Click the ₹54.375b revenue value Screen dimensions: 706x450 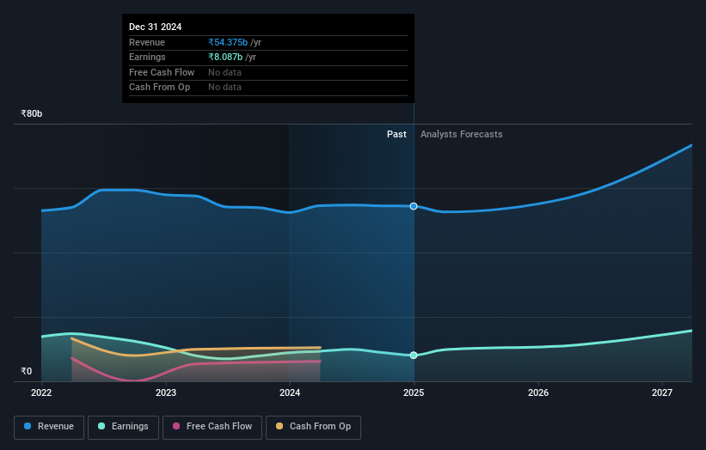coord(228,42)
